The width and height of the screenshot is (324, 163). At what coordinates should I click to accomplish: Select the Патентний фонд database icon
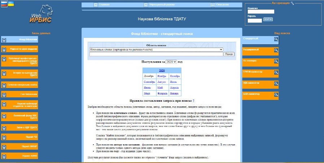(x=4, y=116)
